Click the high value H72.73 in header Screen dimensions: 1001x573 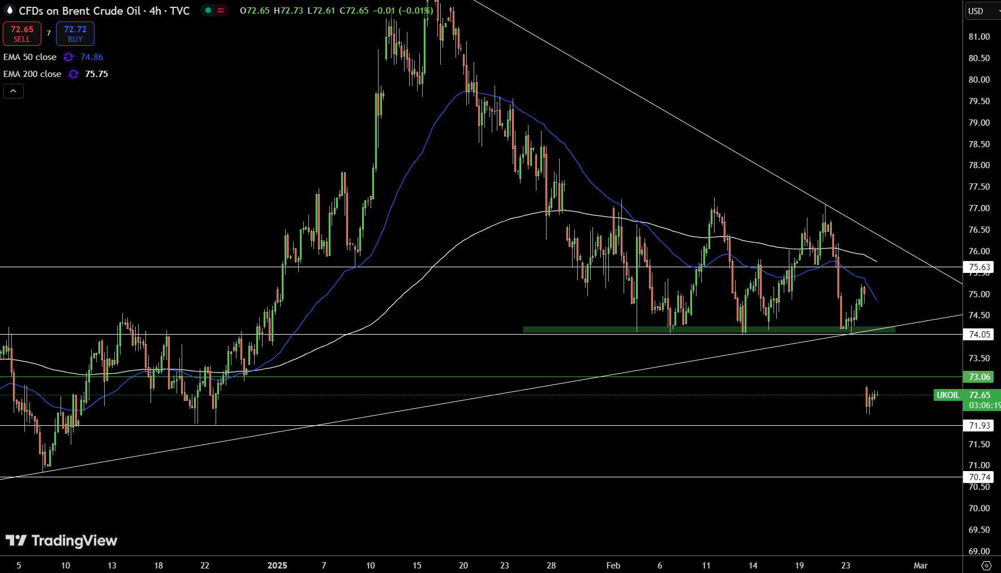click(x=289, y=11)
